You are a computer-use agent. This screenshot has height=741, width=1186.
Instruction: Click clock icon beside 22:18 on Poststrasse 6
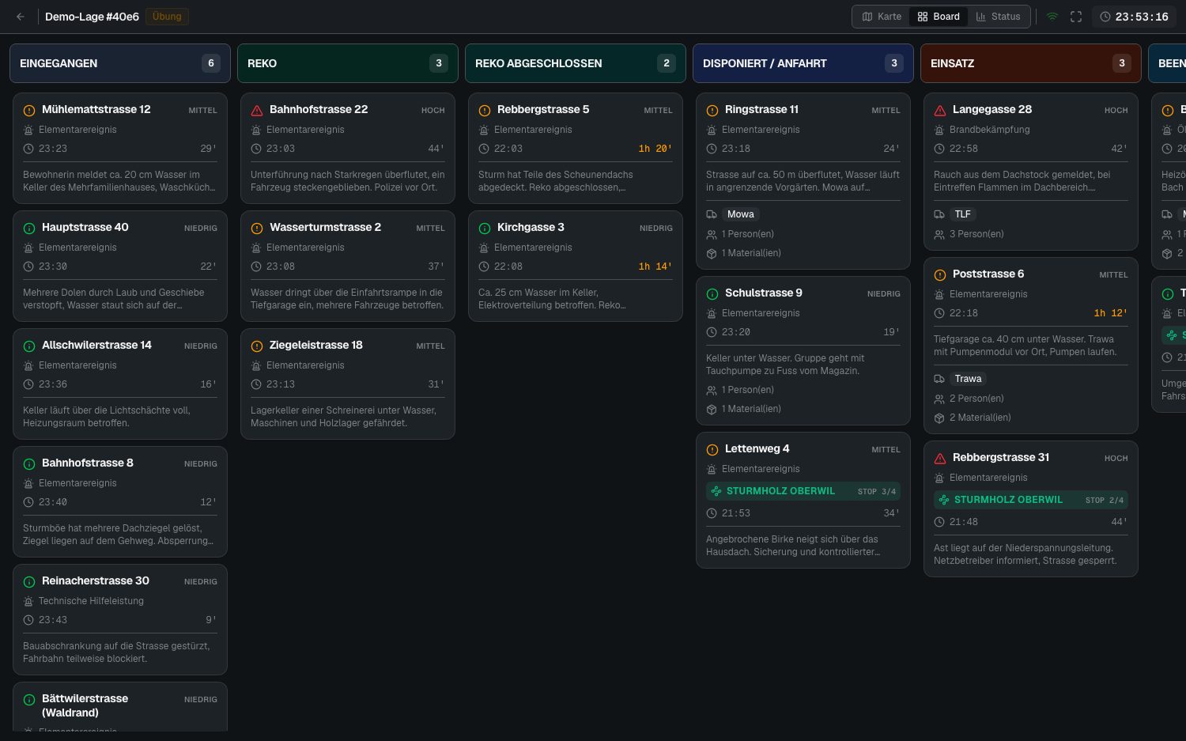(939, 313)
